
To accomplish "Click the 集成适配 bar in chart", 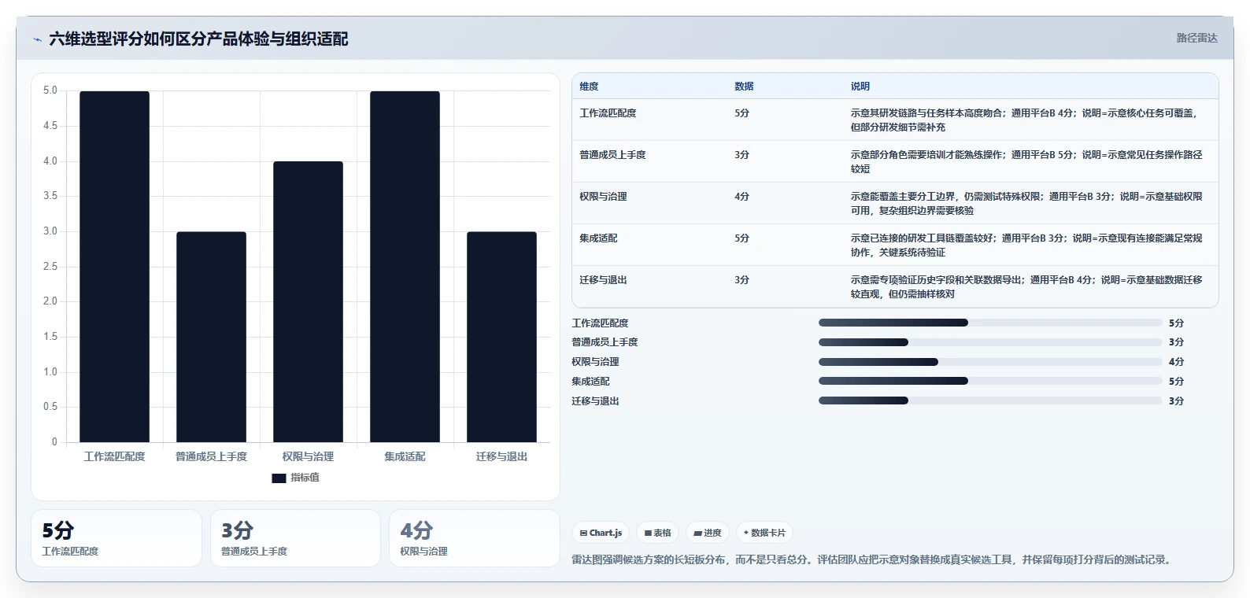I will click(x=405, y=267).
